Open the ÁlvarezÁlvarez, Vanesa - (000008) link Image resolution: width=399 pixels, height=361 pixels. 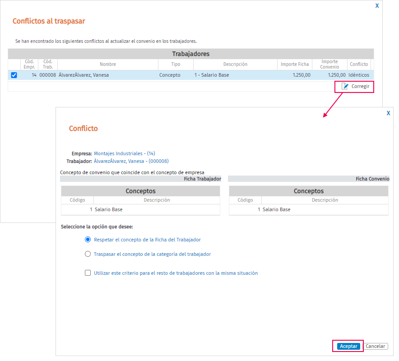(x=131, y=161)
